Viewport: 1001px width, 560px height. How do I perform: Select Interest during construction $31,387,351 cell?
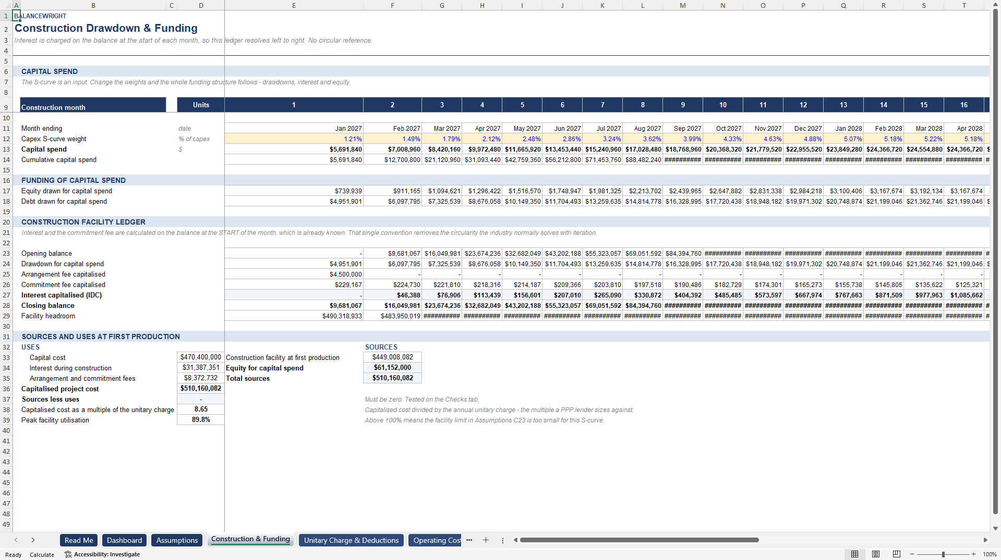tap(201, 368)
